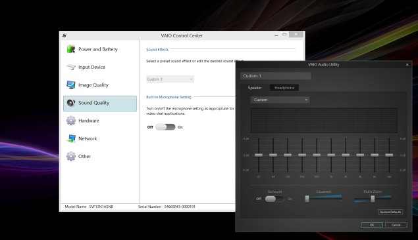This screenshot has height=240, width=418.
Task: Click the equalizer frequency graph display
Action: click(x=324, y=121)
